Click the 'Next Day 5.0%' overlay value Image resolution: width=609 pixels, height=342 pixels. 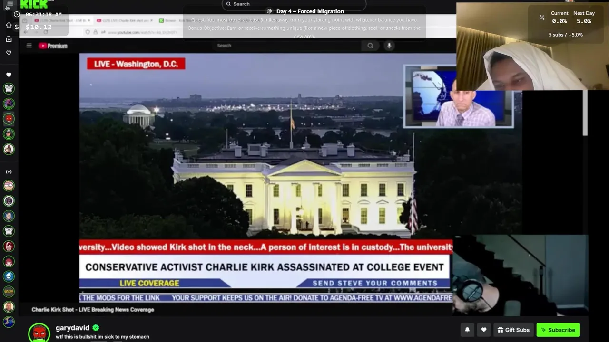584,21
